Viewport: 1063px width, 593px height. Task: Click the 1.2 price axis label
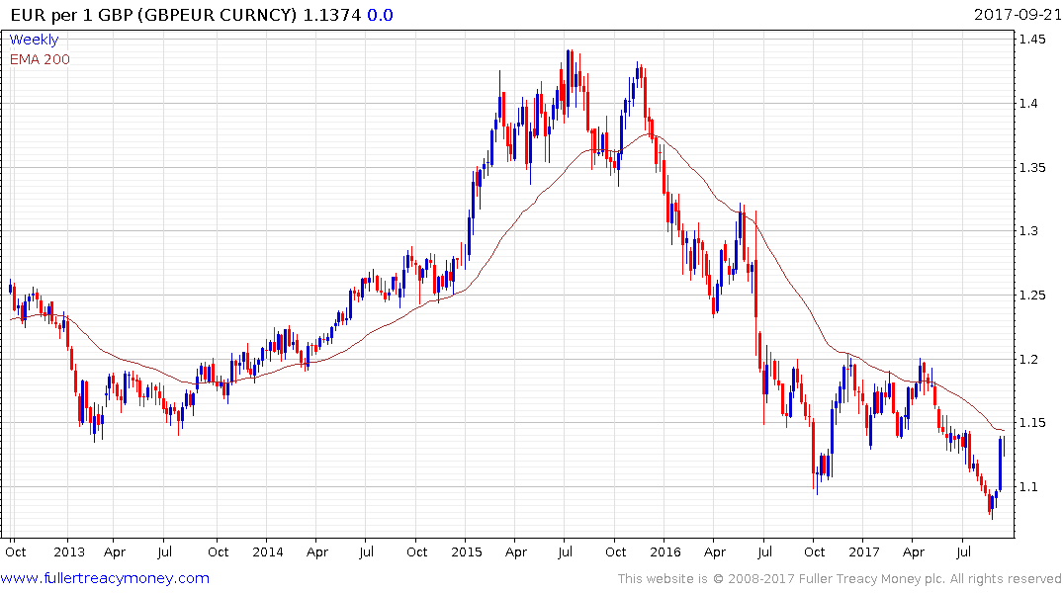click(1028, 359)
